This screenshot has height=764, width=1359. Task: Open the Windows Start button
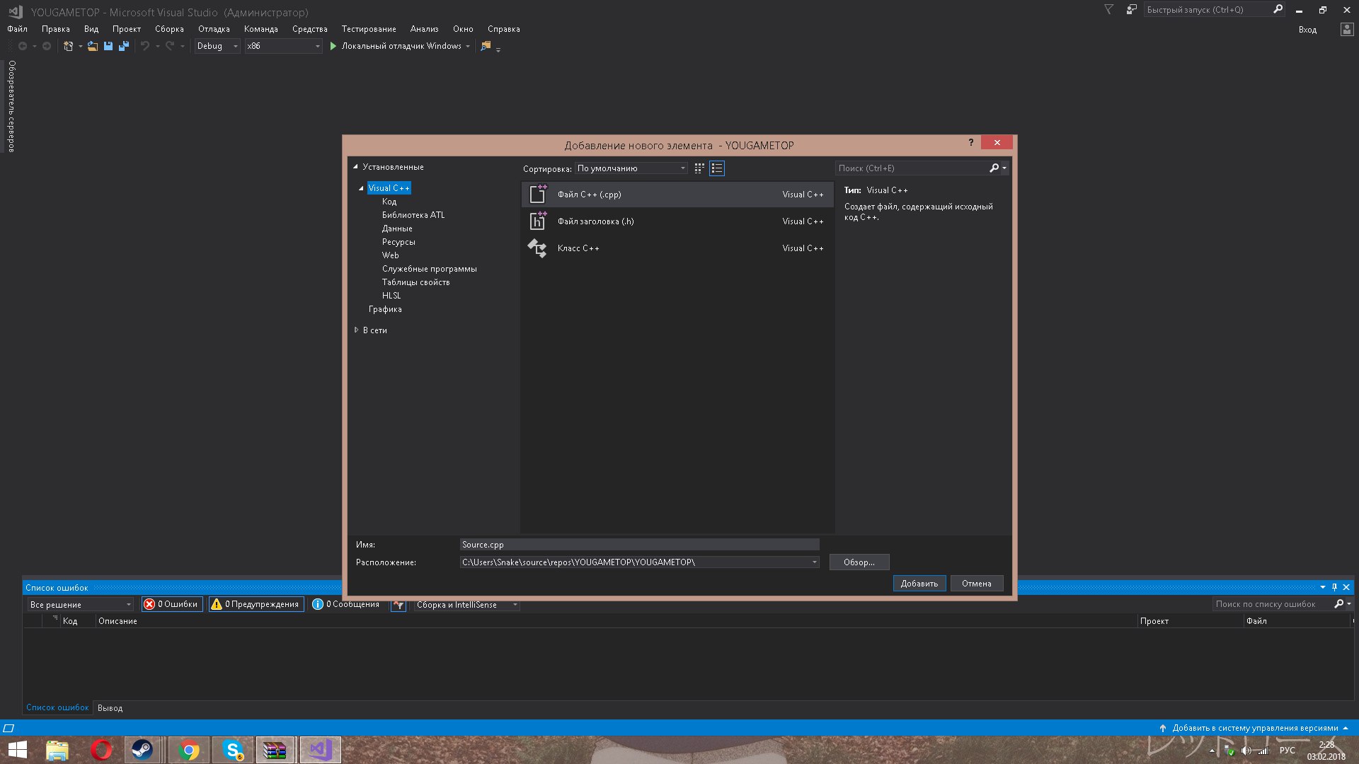[x=17, y=750]
